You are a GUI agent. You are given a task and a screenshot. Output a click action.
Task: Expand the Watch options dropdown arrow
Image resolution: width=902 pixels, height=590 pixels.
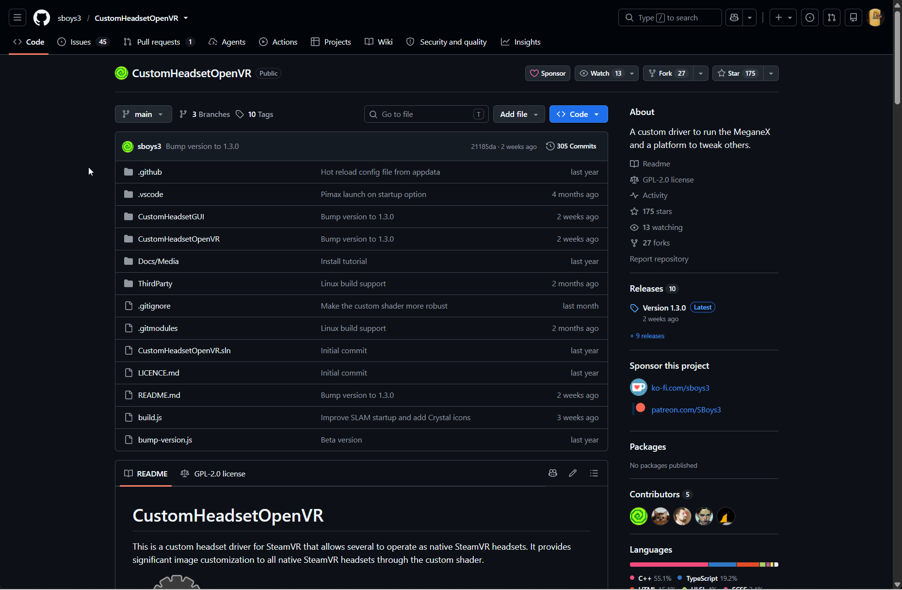coord(632,73)
